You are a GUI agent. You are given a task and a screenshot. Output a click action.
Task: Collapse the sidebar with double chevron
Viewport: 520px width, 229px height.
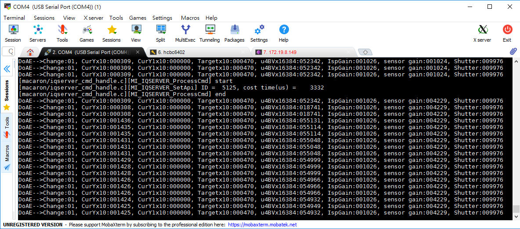click(x=7, y=69)
